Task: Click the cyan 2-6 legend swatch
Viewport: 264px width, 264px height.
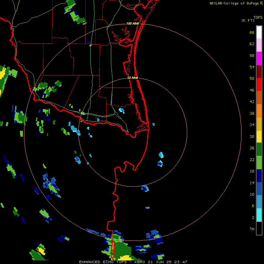Action: pos(259,215)
